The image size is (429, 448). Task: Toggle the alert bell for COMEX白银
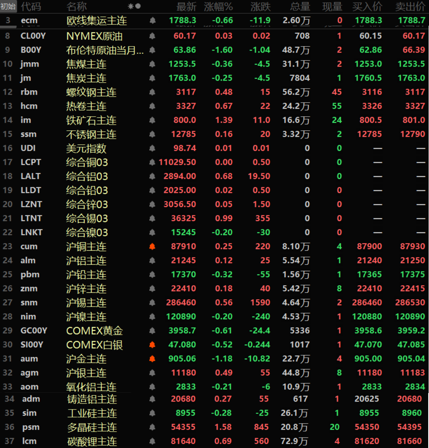click(x=152, y=345)
